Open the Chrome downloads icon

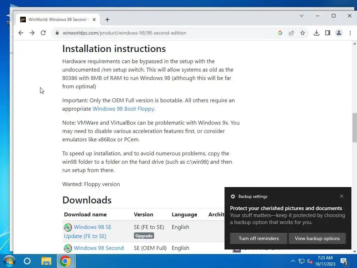click(317, 33)
